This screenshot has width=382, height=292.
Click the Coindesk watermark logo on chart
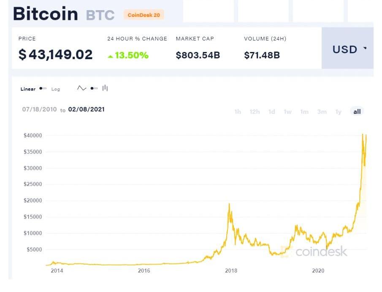click(315, 252)
